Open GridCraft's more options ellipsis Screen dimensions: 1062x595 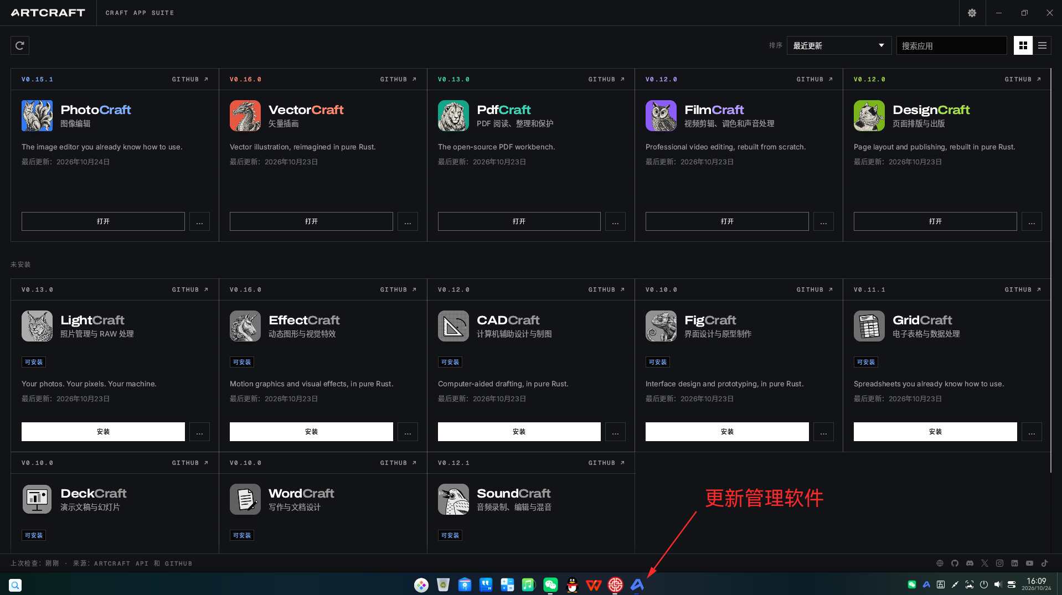click(1032, 432)
